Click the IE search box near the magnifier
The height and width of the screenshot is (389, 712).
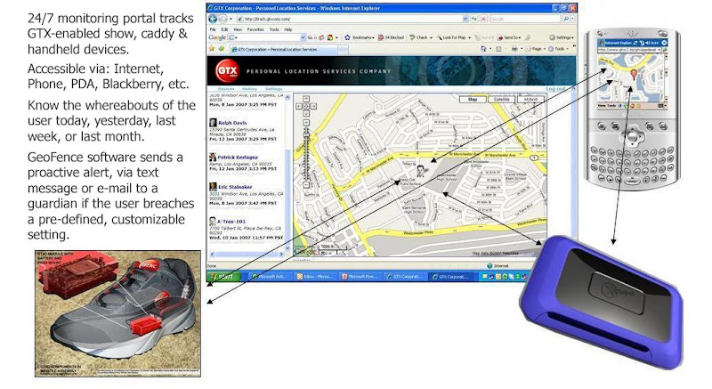[x=526, y=19]
